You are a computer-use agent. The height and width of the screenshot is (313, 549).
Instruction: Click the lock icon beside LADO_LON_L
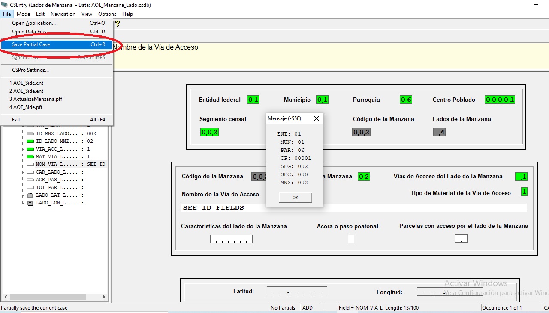[30, 203]
